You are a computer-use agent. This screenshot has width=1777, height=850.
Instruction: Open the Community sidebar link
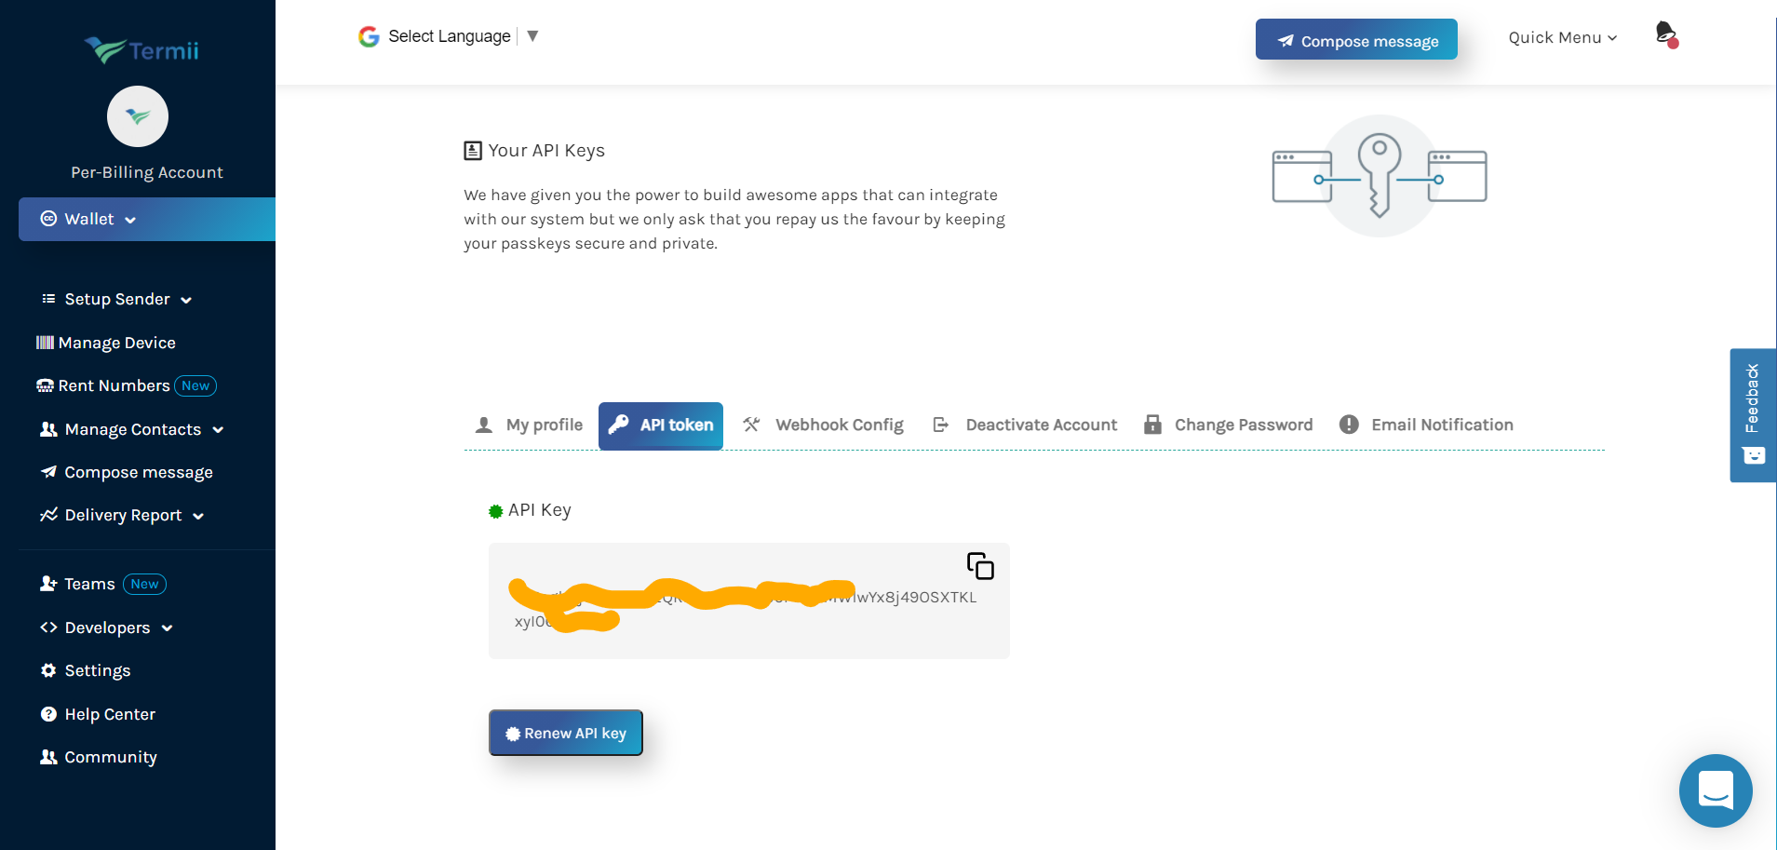pyautogui.click(x=110, y=757)
